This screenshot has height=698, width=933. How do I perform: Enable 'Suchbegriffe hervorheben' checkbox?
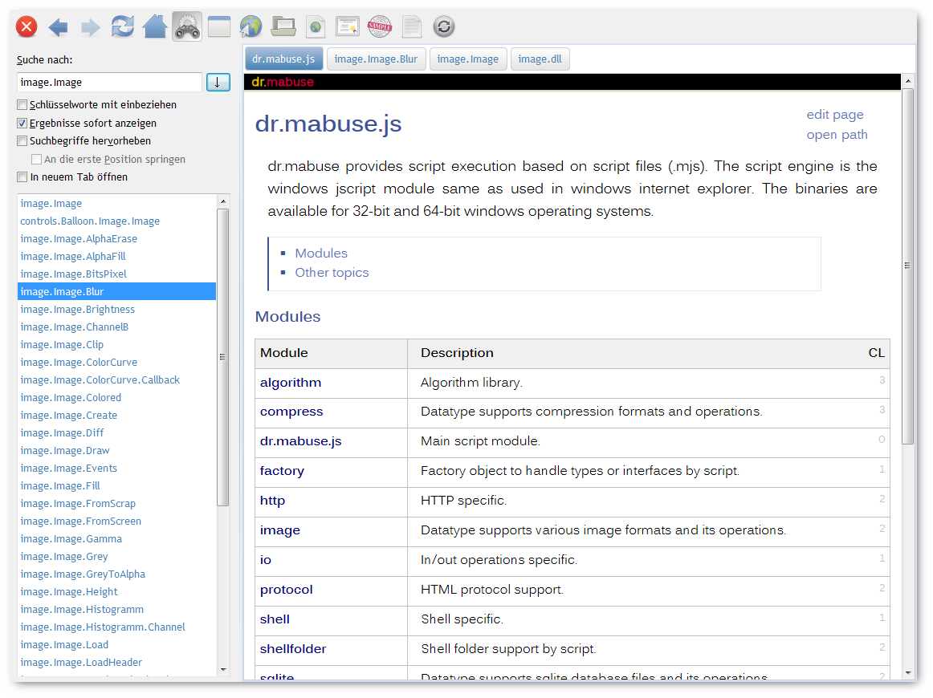[22, 141]
